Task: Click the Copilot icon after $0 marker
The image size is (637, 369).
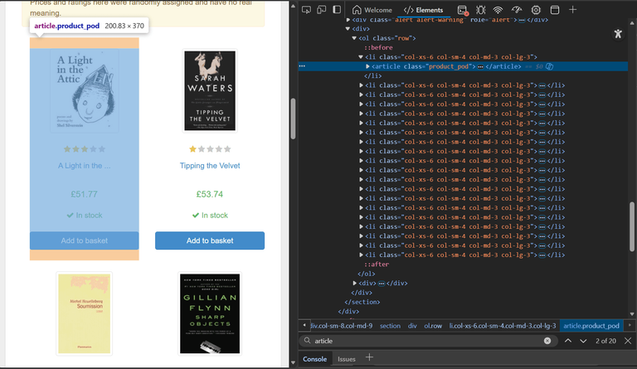Action: pyautogui.click(x=549, y=66)
